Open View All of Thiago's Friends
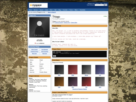 coord(80,89)
